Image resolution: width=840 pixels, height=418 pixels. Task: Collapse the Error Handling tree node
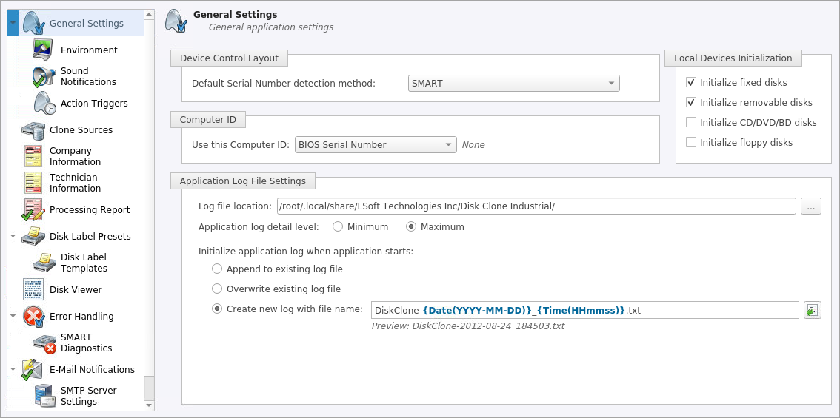point(13,316)
